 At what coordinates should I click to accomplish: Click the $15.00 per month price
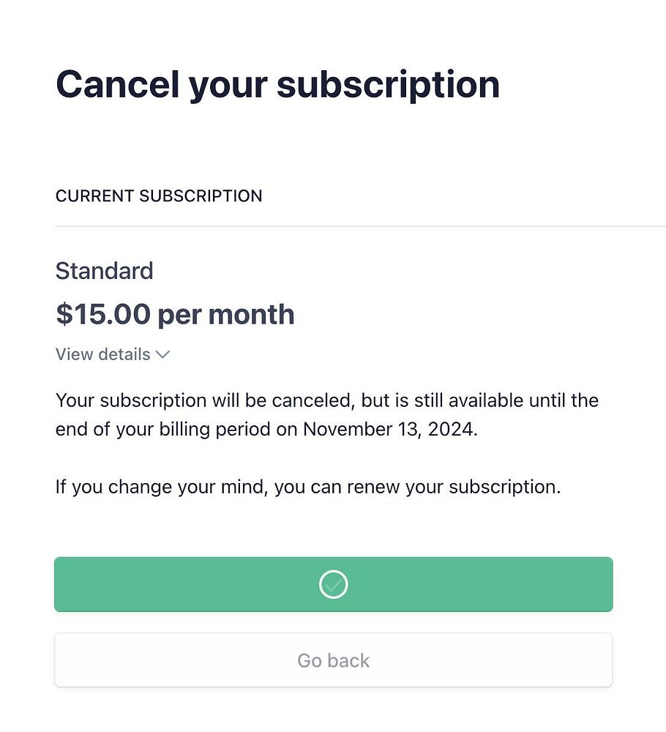click(175, 314)
